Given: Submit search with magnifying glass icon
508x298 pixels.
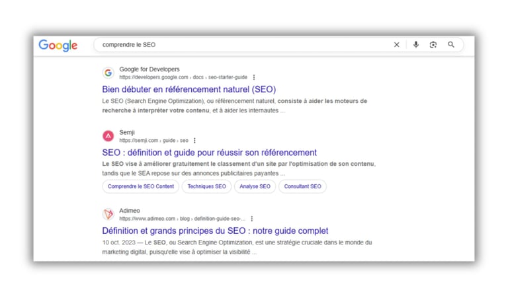Looking at the screenshot, I should 451,45.
